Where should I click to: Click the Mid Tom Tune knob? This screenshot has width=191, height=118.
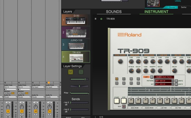[174, 62]
